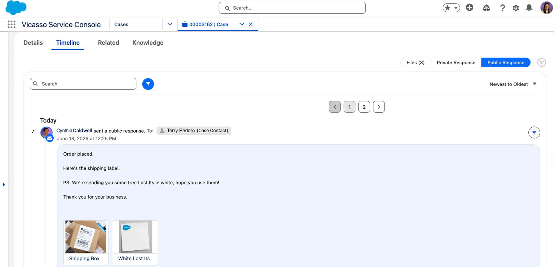
Task: Click the White Lost Its file label
Action: pyautogui.click(x=134, y=259)
